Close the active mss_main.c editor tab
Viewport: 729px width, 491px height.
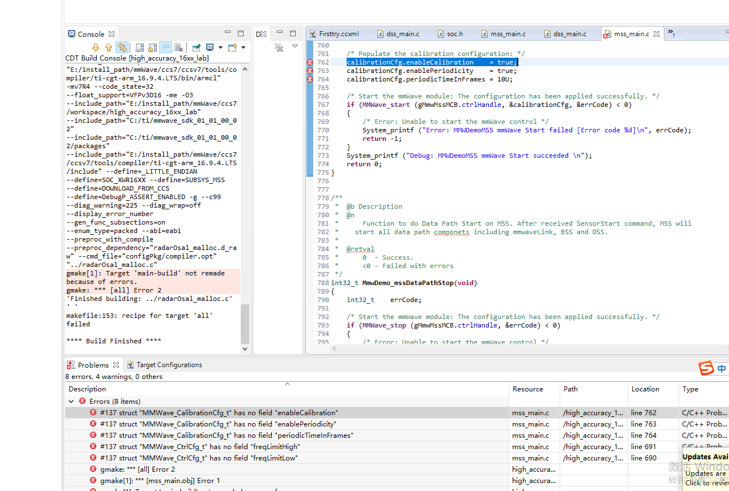[x=656, y=34]
